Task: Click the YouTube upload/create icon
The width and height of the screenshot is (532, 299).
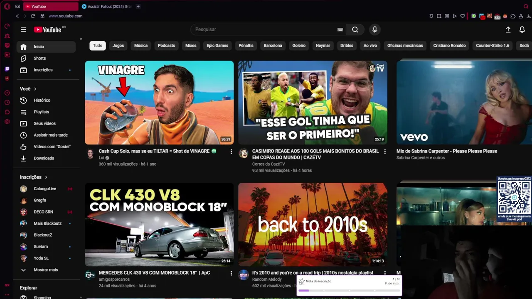Action: point(508,29)
